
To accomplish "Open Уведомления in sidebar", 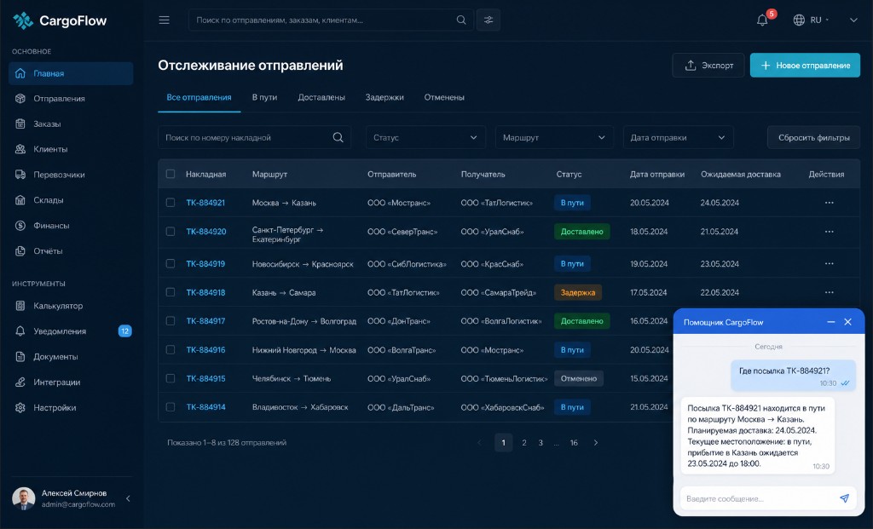I will [x=71, y=331].
